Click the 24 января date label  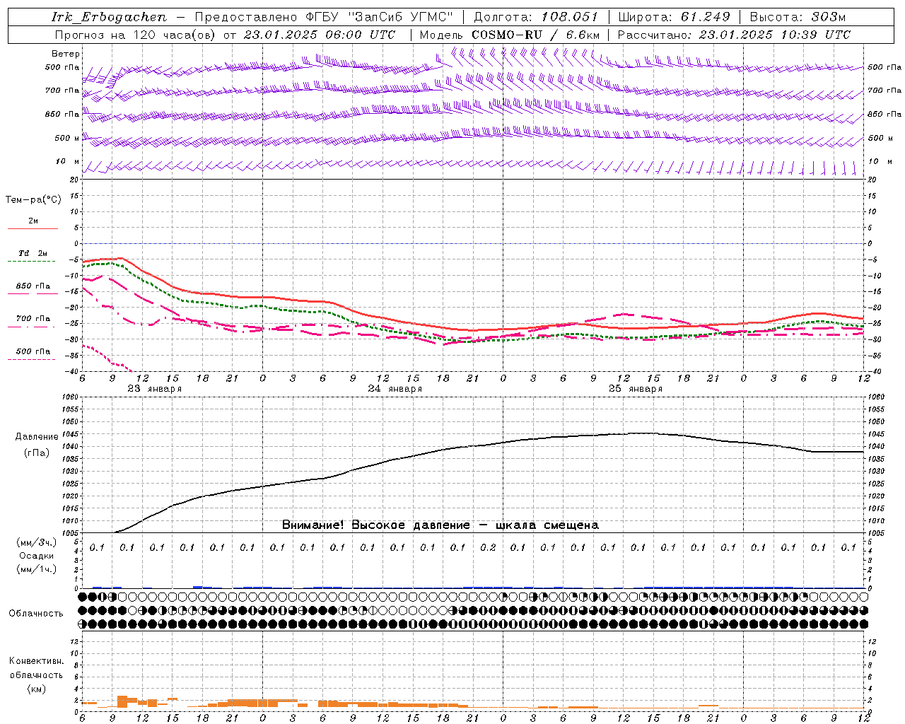pyautogui.click(x=395, y=389)
